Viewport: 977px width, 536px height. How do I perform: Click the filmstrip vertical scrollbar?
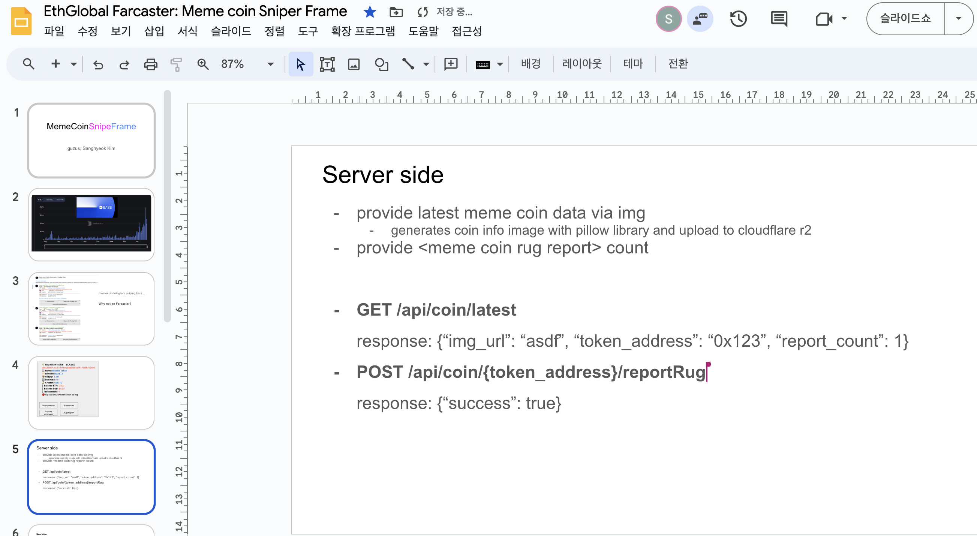[x=167, y=206]
